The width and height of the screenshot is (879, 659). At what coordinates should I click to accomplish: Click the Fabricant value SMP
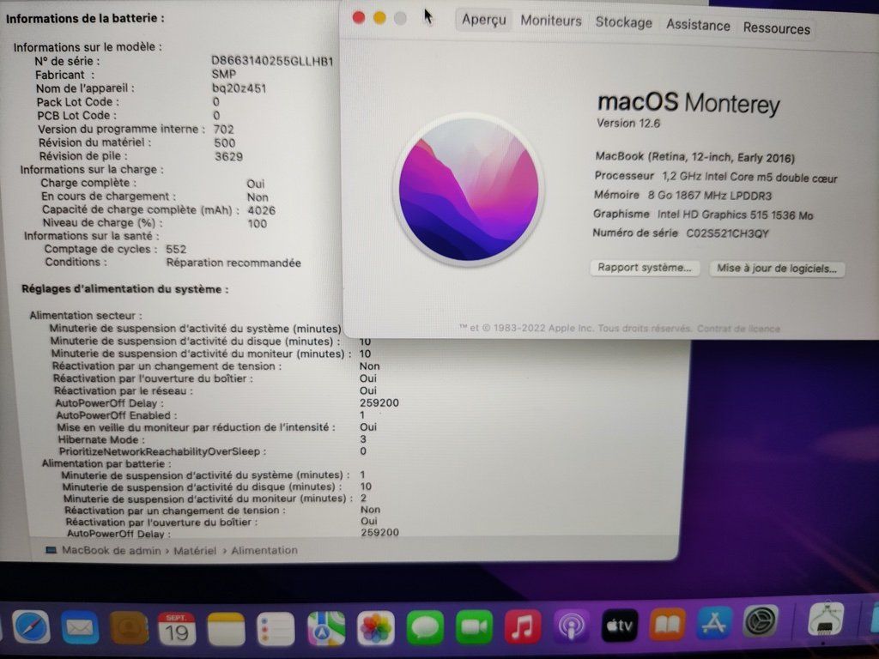pos(224,74)
